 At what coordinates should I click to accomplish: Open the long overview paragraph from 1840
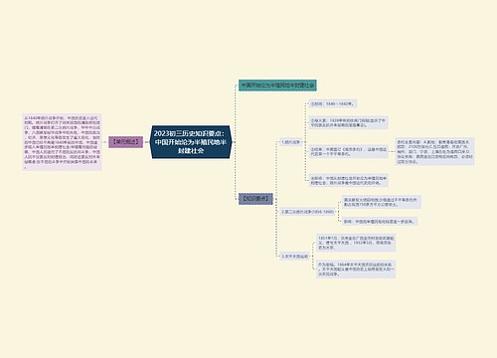[x=62, y=142]
